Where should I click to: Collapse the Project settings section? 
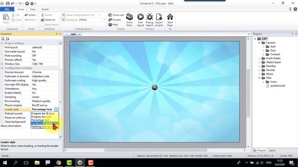click(x=2, y=43)
